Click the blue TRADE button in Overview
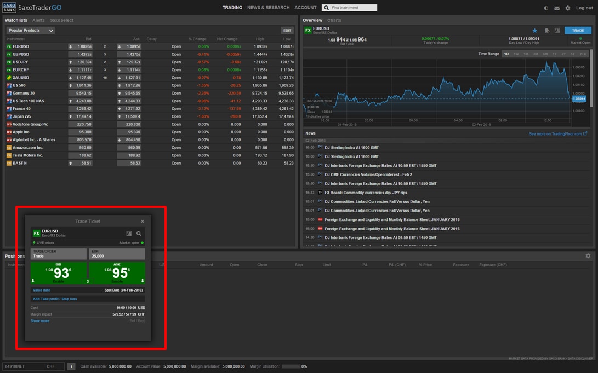The height and width of the screenshot is (373, 598). (x=578, y=31)
